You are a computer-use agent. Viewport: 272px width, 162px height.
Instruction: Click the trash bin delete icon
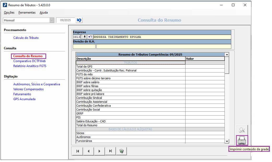[121, 151]
